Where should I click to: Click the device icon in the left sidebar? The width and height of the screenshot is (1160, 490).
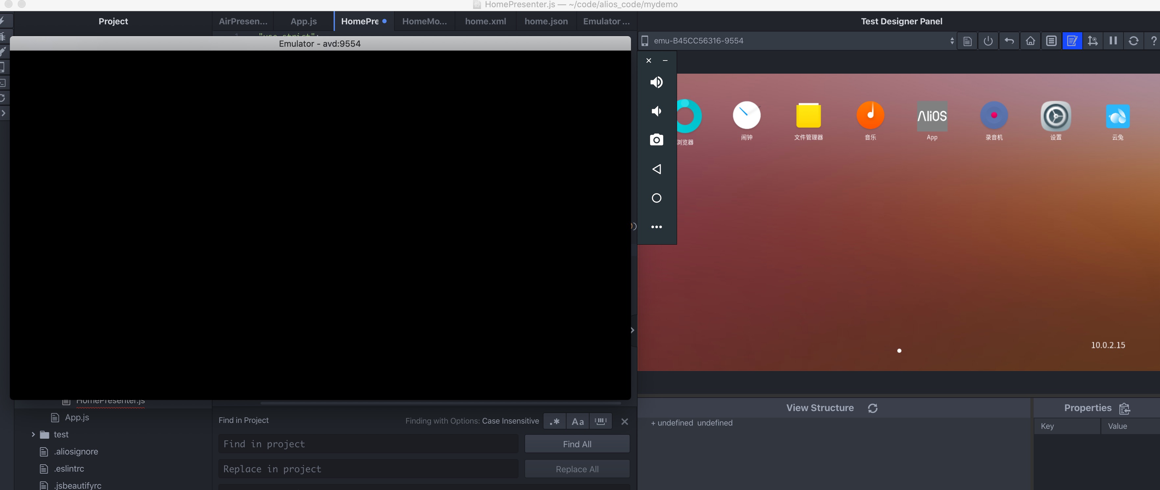[x=3, y=67]
